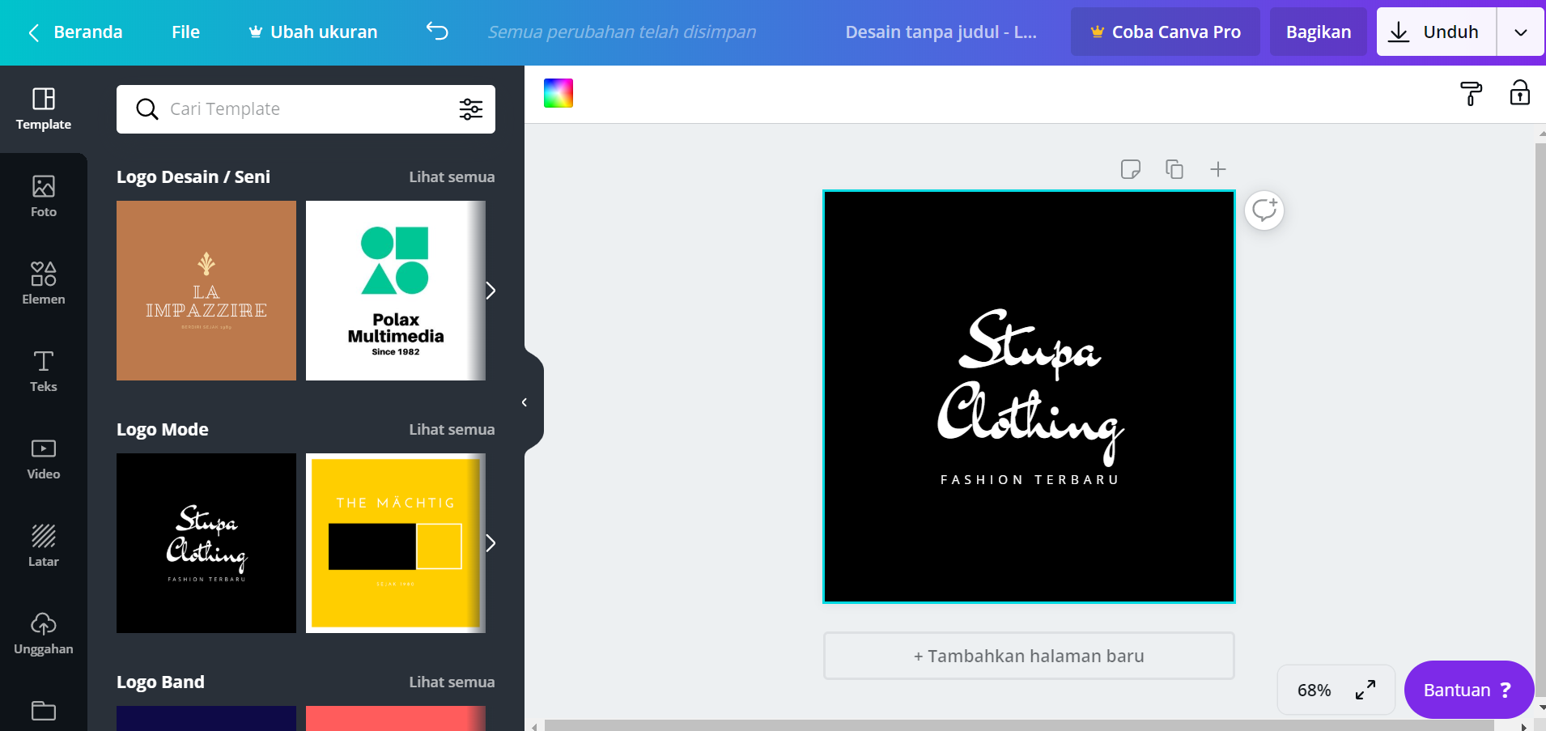
Task: Open the Bantuan help button
Action: [x=1468, y=690]
